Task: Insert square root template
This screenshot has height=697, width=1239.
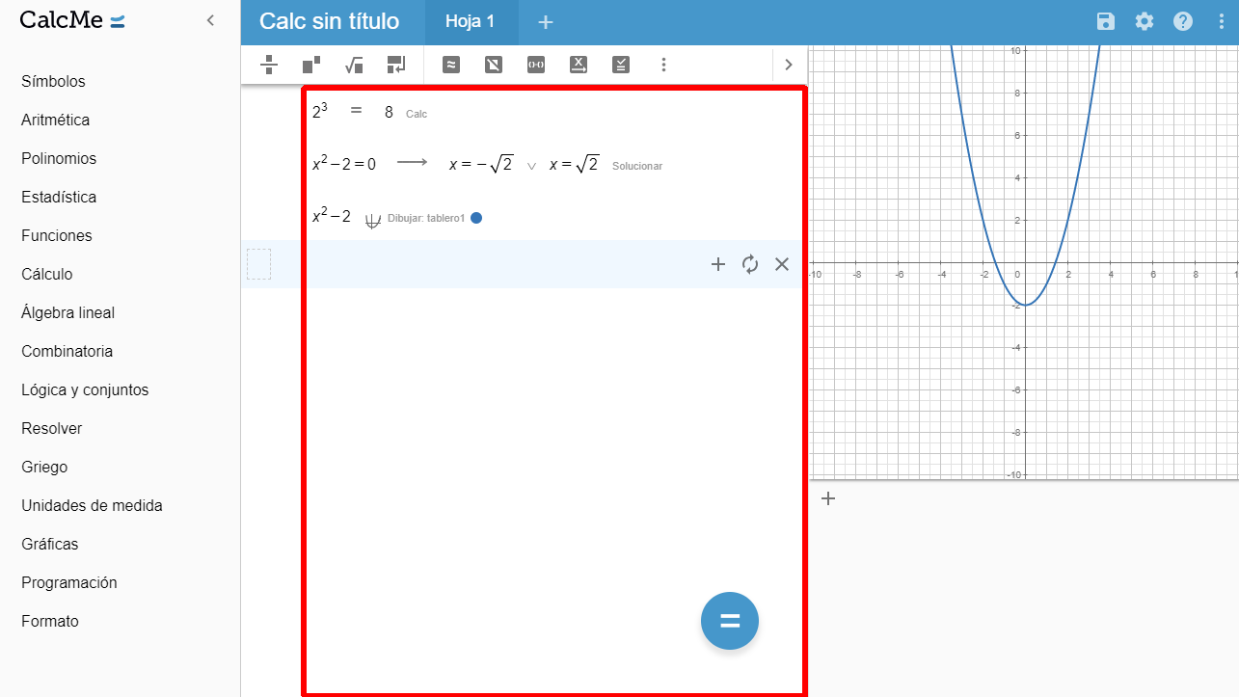Action: 354,65
